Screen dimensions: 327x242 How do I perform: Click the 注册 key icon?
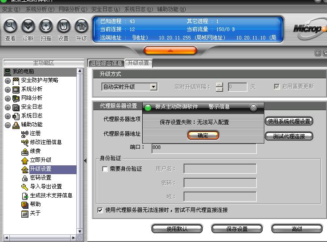(x=25, y=134)
